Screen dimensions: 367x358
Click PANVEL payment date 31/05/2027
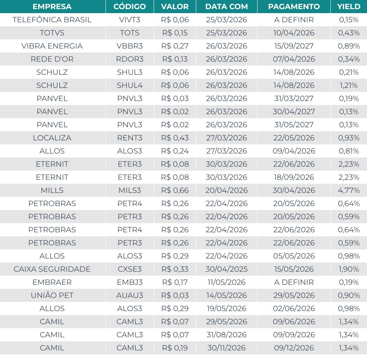[x=294, y=125]
